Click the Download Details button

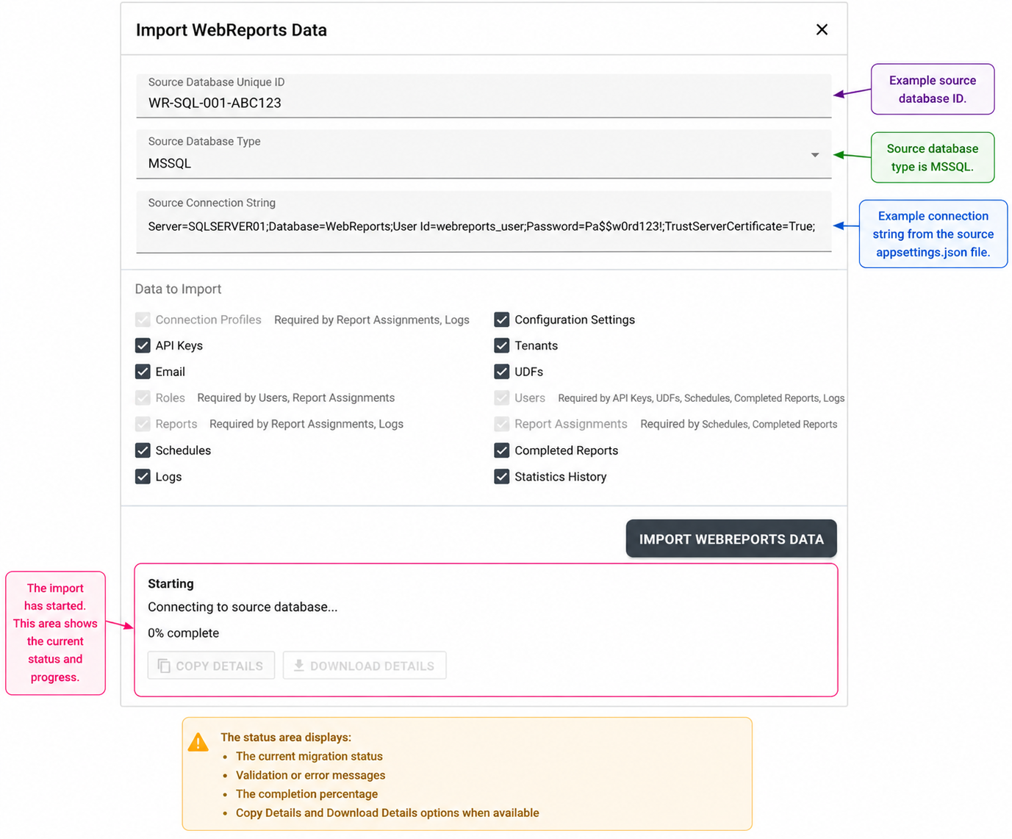[x=365, y=666]
